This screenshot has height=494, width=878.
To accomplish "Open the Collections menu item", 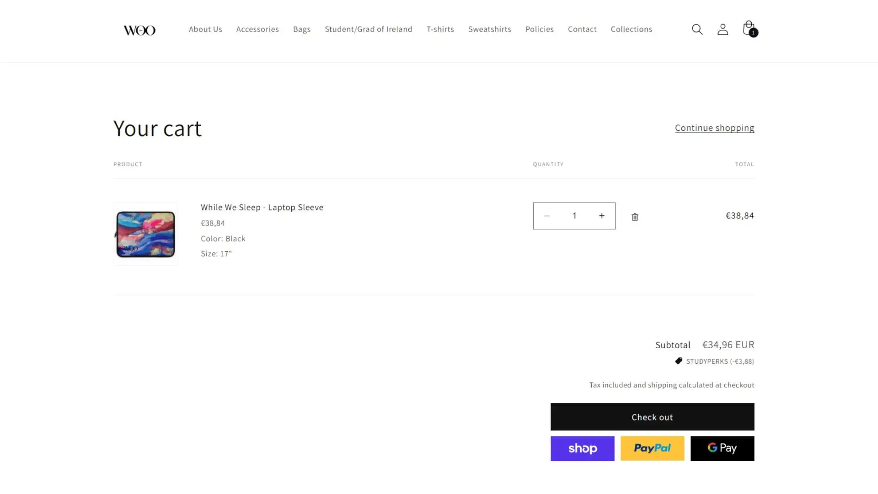I will pos(632,29).
